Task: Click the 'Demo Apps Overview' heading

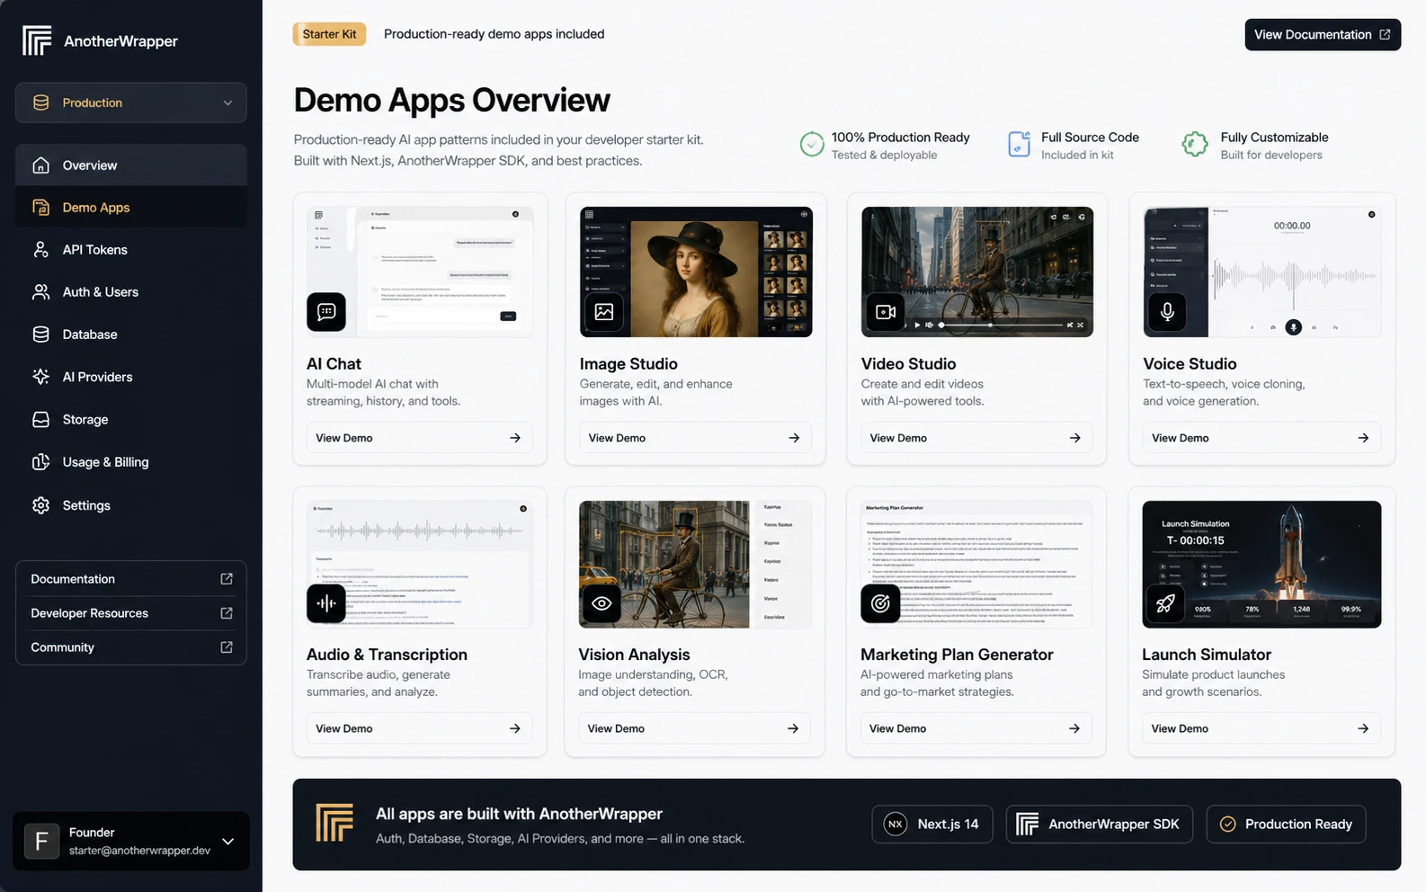Action: click(x=452, y=100)
